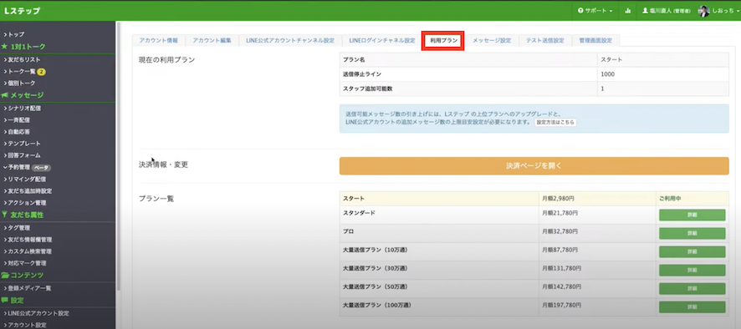The height and width of the screenshot is (329, 741).
Task: Open the payment page with 決済ページを開く
Action: [534, 166]
